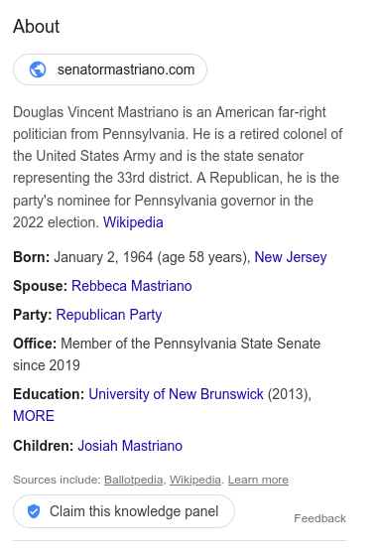Open the senatormastriano.com website chip
This screenshot has width=378, height=559.
[x=110, y=70]
